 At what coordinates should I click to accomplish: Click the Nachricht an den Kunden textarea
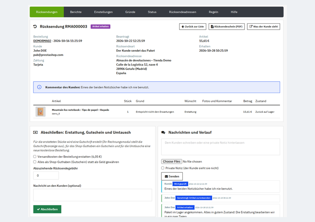click(93, 195)
